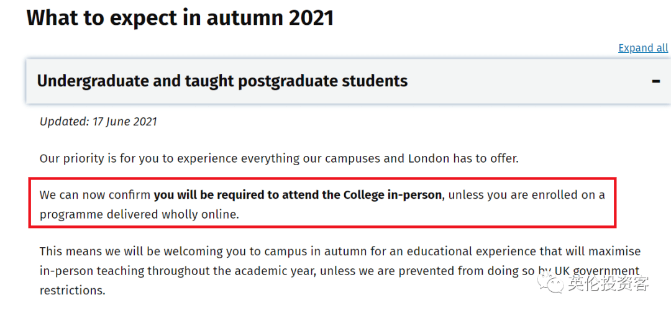Click the 英伦投资客 watermark text

609,283
